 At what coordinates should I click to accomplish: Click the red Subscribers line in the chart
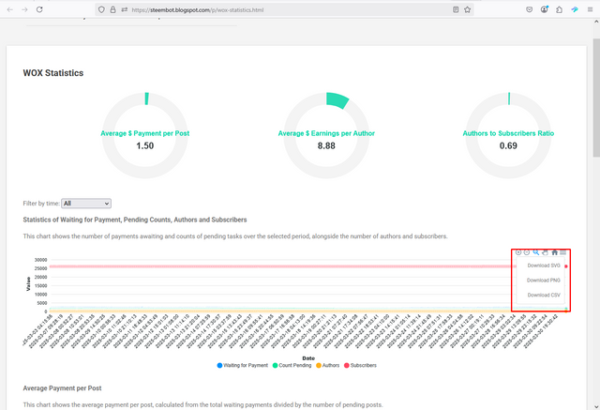point(283,266)
